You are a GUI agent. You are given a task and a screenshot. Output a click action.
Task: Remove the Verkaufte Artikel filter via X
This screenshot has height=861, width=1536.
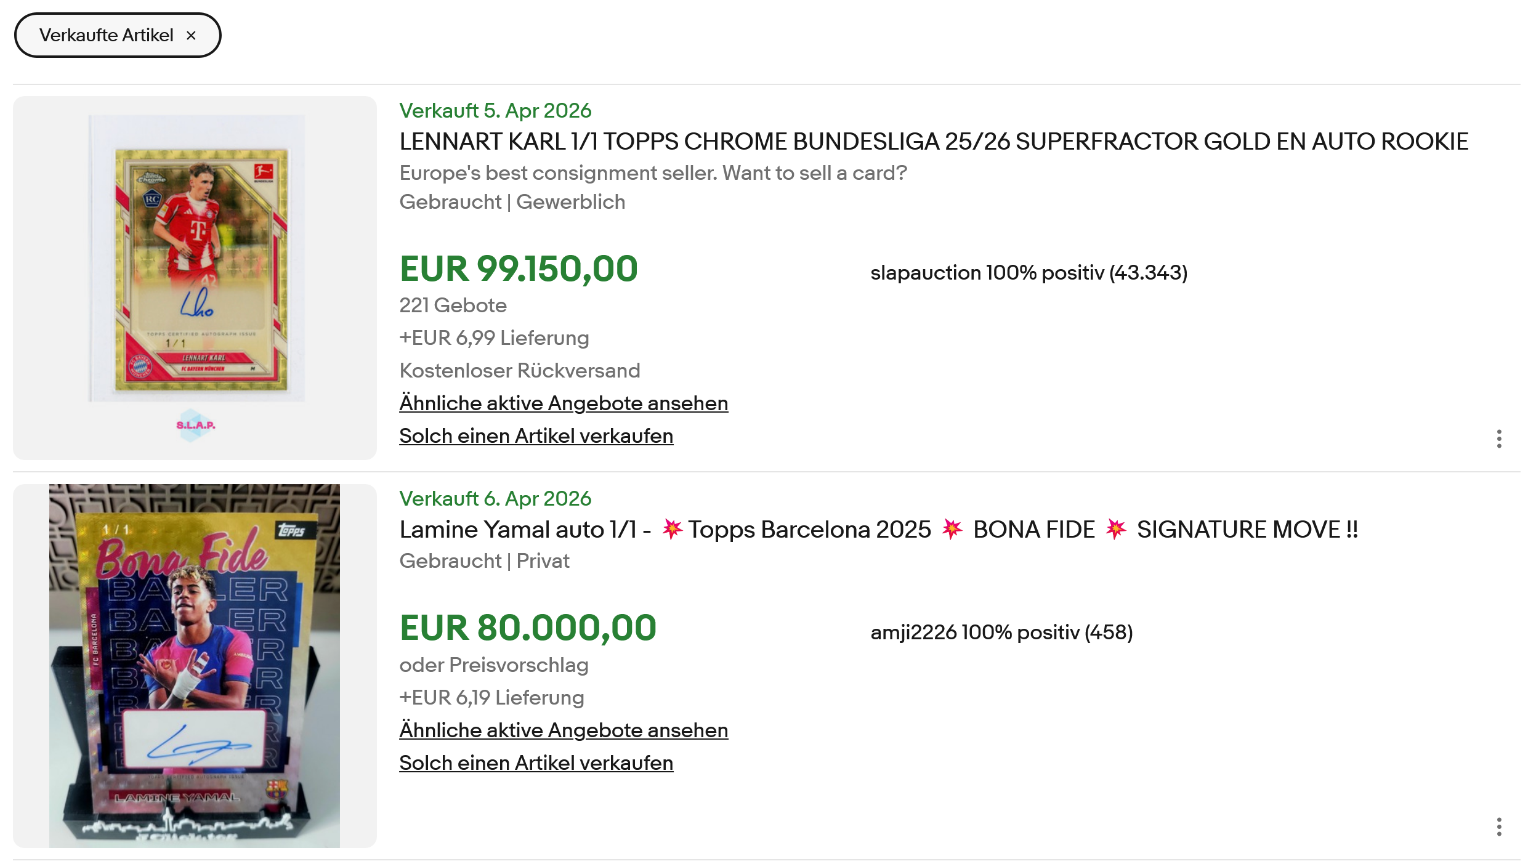pos(191,36)
